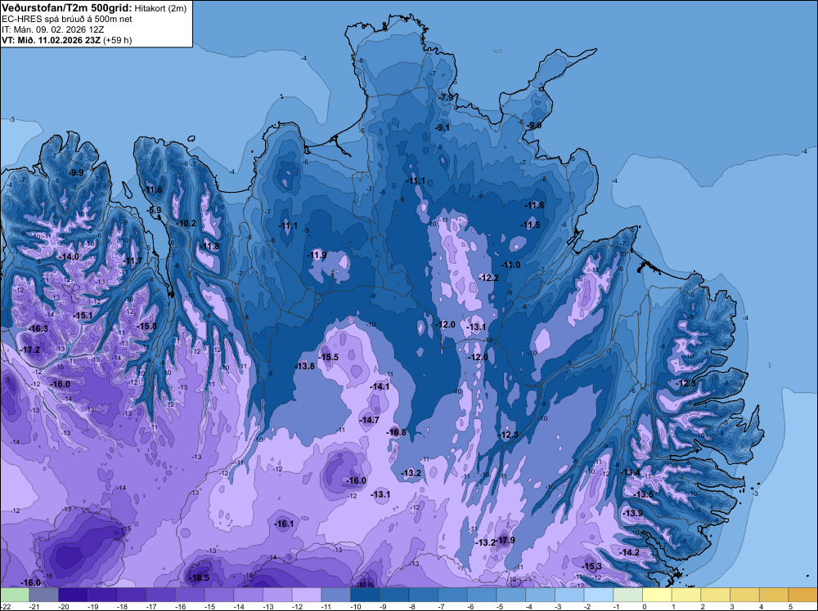Click the -16.8 temperature label
This screenshot has width=818, height=611.
pyautogui.click(x=396, y=432)
